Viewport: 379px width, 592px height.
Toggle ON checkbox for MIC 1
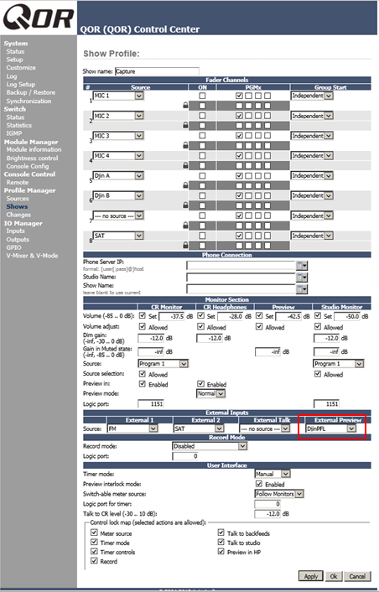pyautogui.click(x=202, y=96)
